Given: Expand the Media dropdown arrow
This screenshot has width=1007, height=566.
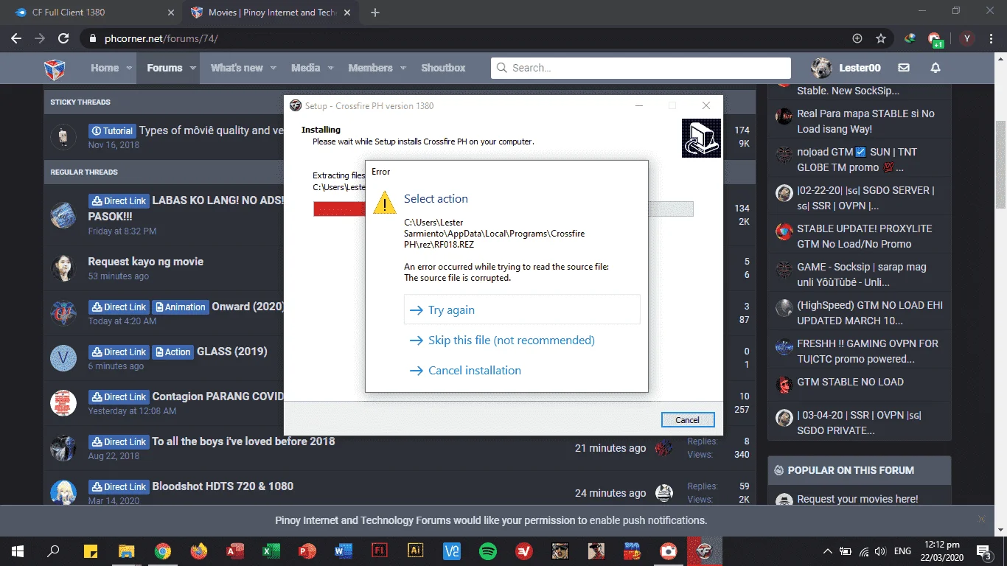Looking at the screenshot, I should [x=330, y=68].
